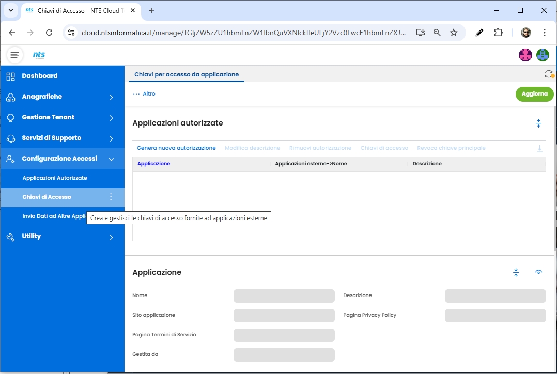
Task: Click Revoca chiave principale action
Action: [x=451, y=148]
